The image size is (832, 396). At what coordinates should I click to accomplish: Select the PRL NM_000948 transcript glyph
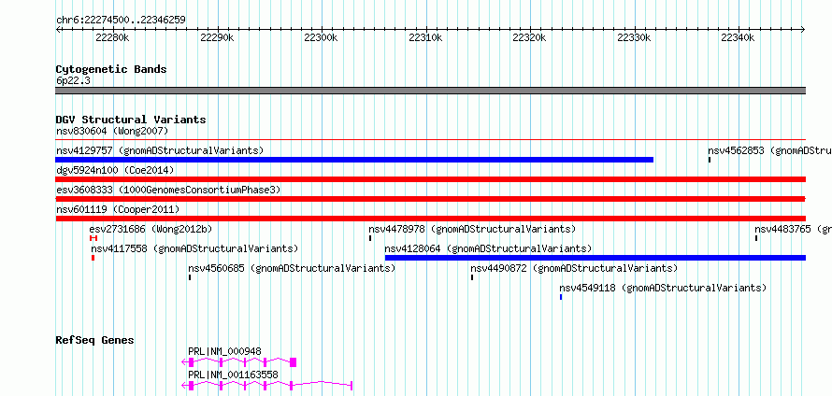click(x=238, y=362)
